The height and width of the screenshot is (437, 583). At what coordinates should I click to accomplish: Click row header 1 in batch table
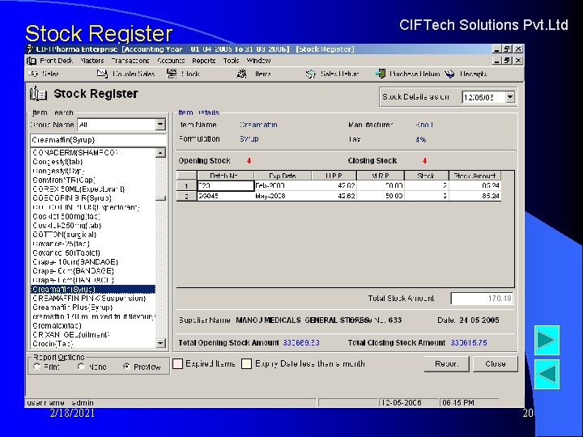187,186
